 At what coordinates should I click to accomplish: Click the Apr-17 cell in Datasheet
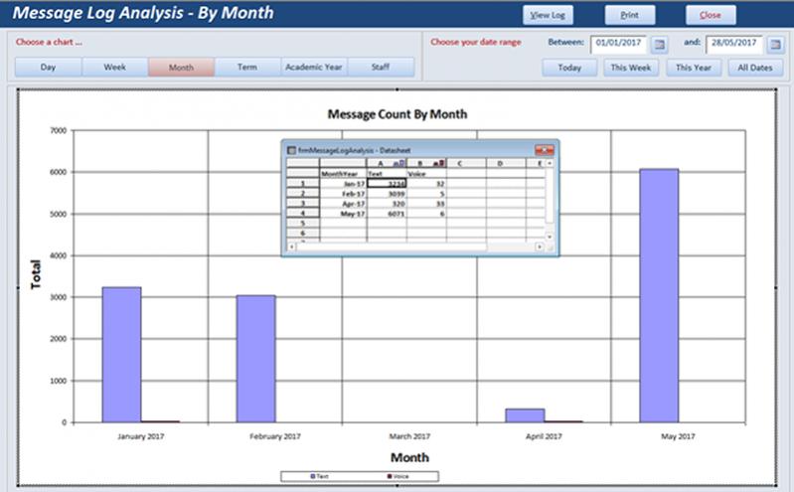click(343, 204)
